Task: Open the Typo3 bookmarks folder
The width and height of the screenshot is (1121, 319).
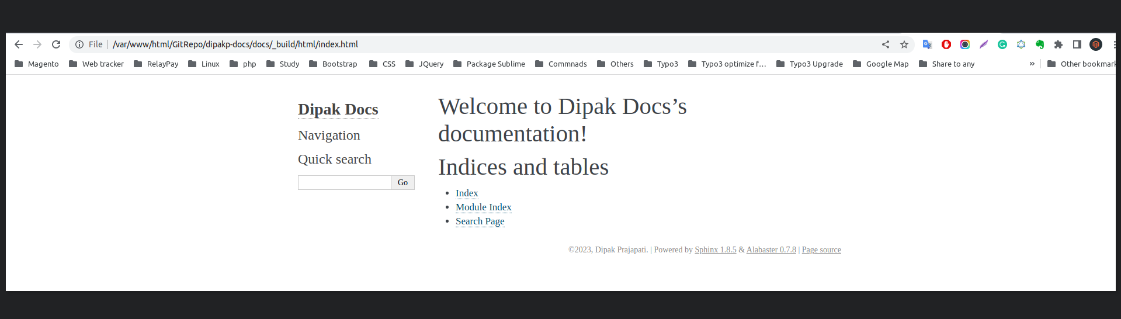Action: coord(661,64)
